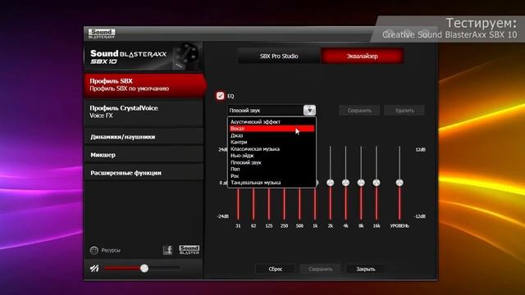This screenshot has height=295, width=525.
Task: Open the equalizer preset dropdown arrow
Action: (x=309, y=110)
